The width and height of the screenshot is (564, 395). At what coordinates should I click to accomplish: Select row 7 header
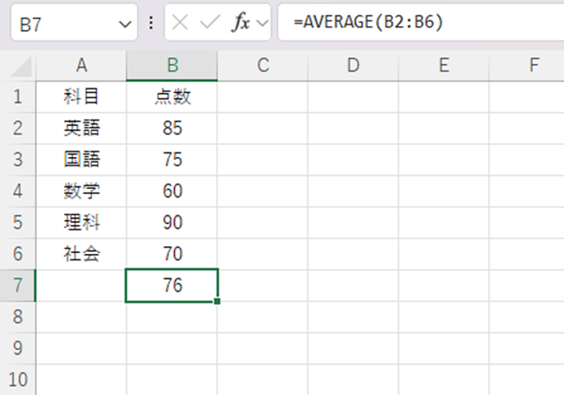(x=17, y=285)
